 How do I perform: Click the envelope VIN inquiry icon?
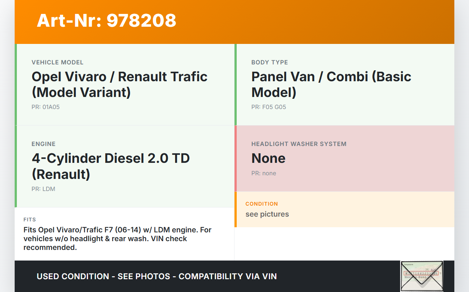422,276
